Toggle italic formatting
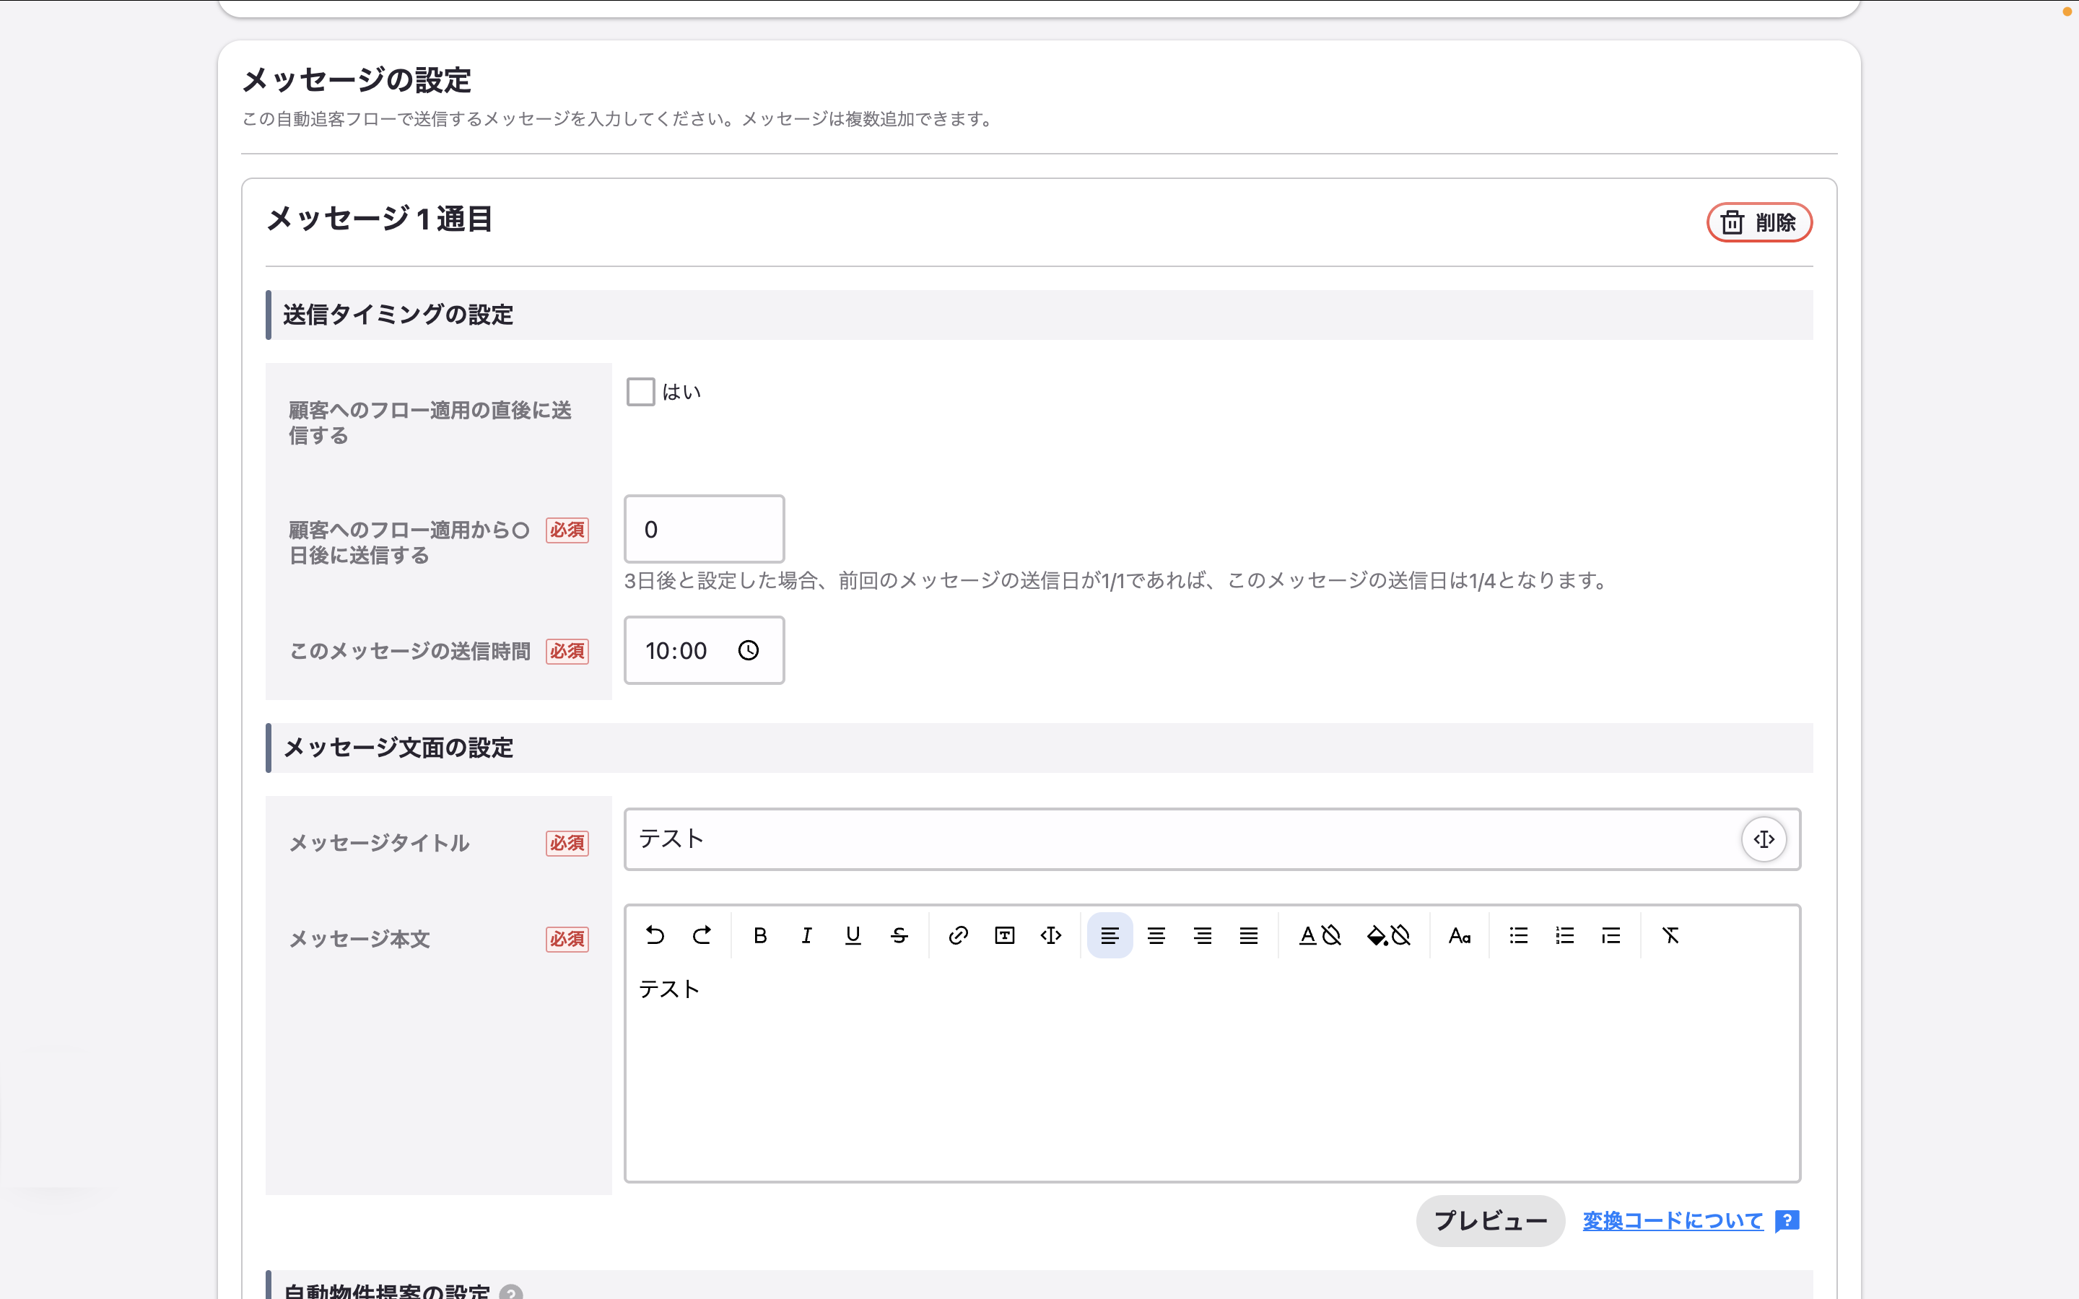Image resolution: width=2079 pixels, height=1299 pixels. pos(806,935)
